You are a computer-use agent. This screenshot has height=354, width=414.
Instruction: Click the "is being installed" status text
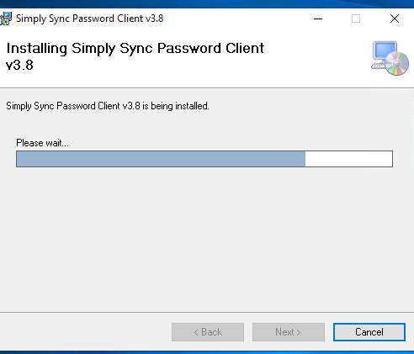click(x=176, y=106)
